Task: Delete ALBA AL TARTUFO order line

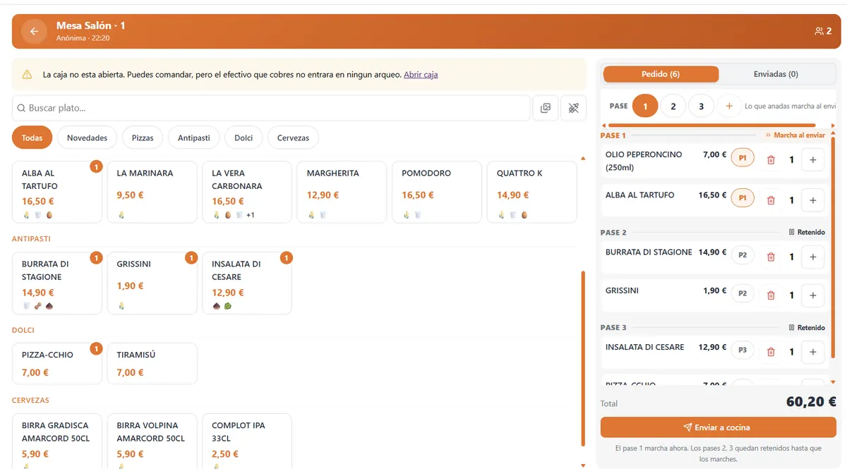Action: (x=771, y=200)
